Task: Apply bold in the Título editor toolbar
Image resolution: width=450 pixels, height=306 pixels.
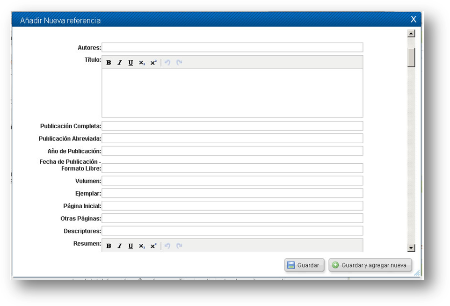Action: [109, 63]
